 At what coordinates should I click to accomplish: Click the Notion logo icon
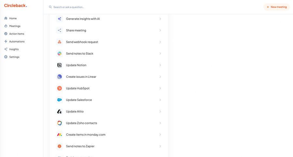point(59,65)
